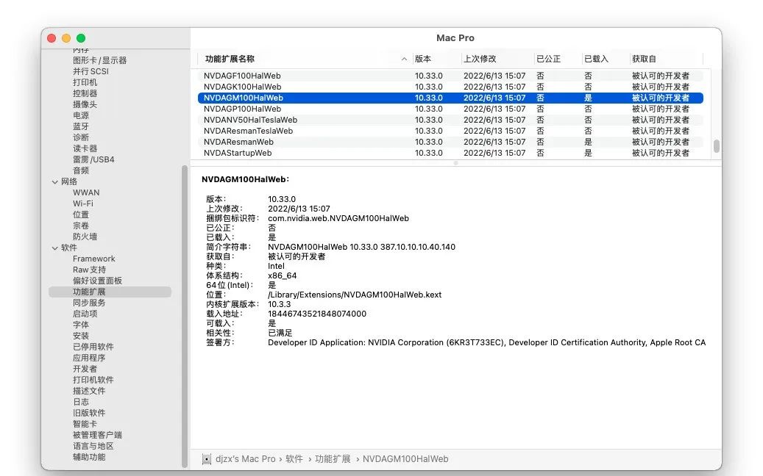Click 软件 breadcrumb in bottom path bar

point(294,459)
